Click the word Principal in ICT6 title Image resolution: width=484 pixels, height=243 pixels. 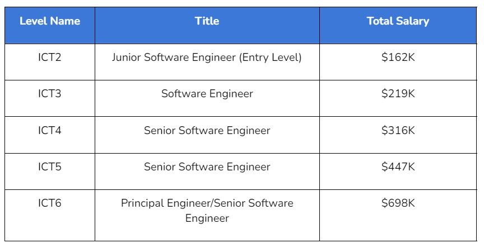[x=142, y=203]
